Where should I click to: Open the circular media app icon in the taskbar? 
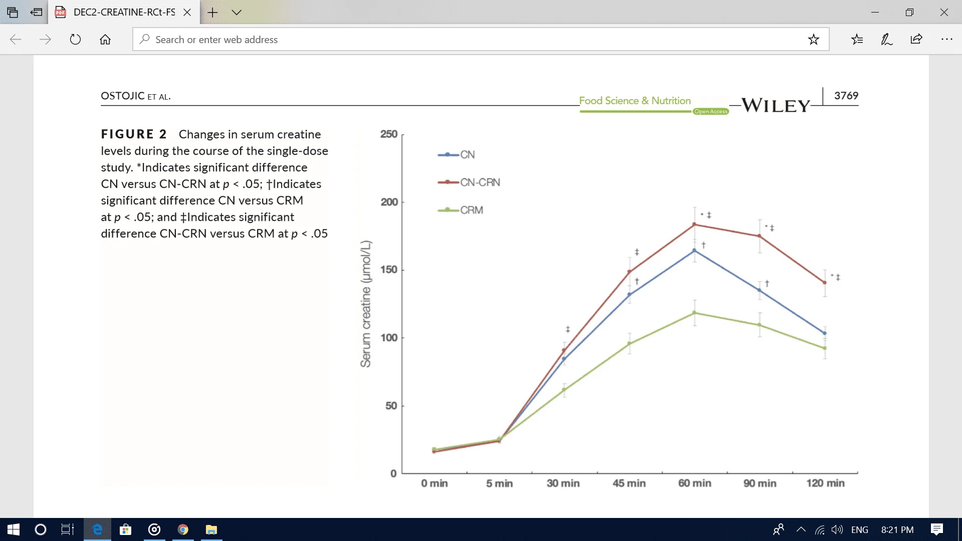point(154,529)
